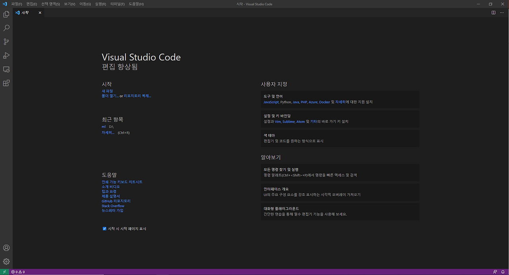Open the 도움말(H) menu

[x=136, y=4]
